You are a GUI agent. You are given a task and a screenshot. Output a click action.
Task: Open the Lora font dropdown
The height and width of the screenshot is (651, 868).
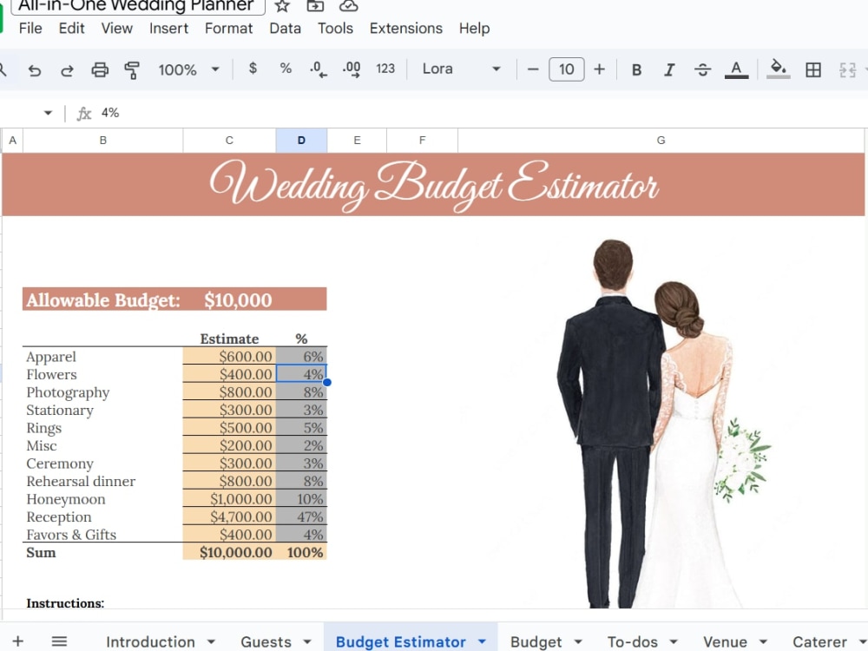[x=461, y=69]
